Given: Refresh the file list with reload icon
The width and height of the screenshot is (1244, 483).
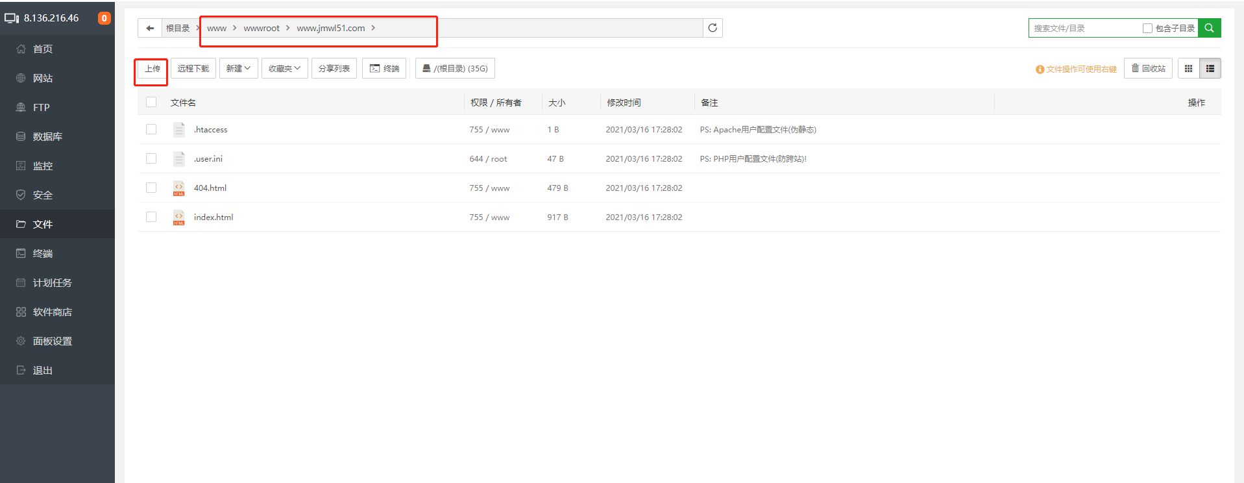Looking at the screenshot, I should [713, 28].
